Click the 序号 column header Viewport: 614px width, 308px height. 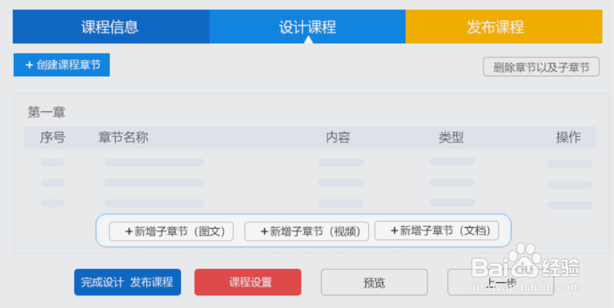tap(52, 138)
